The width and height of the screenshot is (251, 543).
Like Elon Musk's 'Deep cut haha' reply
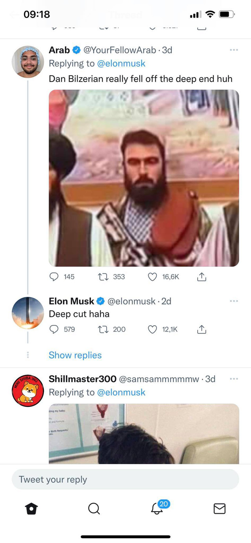[152, 329]
